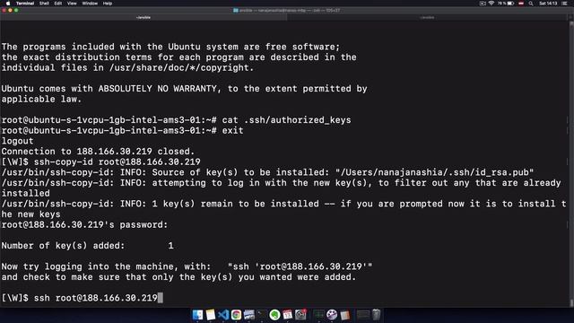Image resolution: width=574 pixels, height=323 pixels.
Task: Close the Terminal window
Action: click(x=4, y=10)
